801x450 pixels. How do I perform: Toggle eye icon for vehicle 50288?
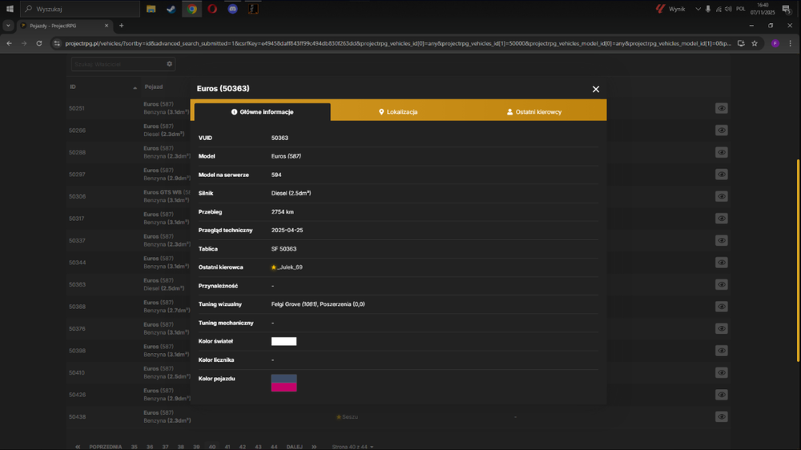click(722, 152)
